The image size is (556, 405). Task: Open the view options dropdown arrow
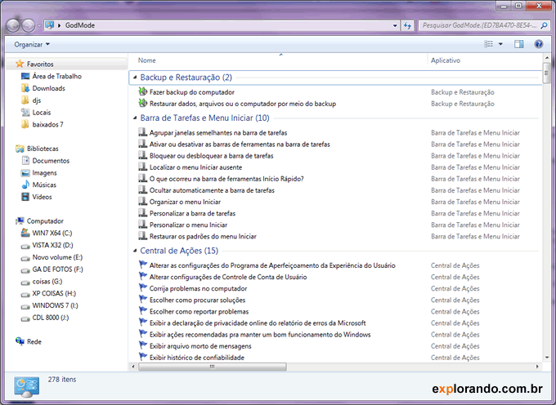click(x=500, y=44)
